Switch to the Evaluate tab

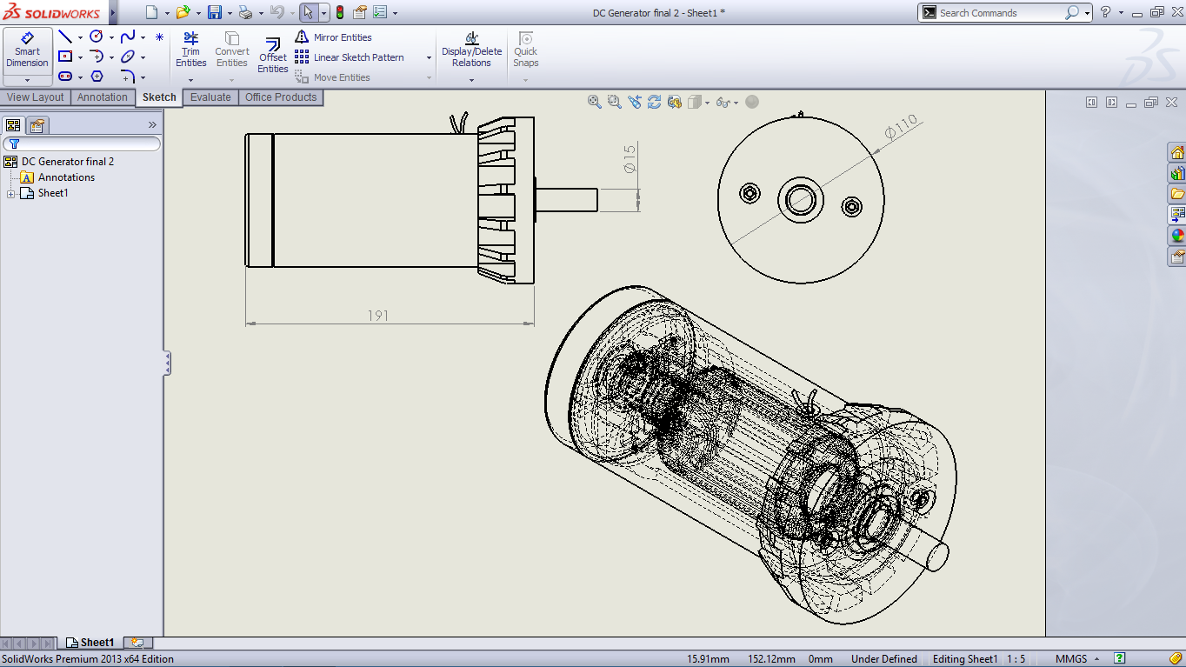[210, 97]
